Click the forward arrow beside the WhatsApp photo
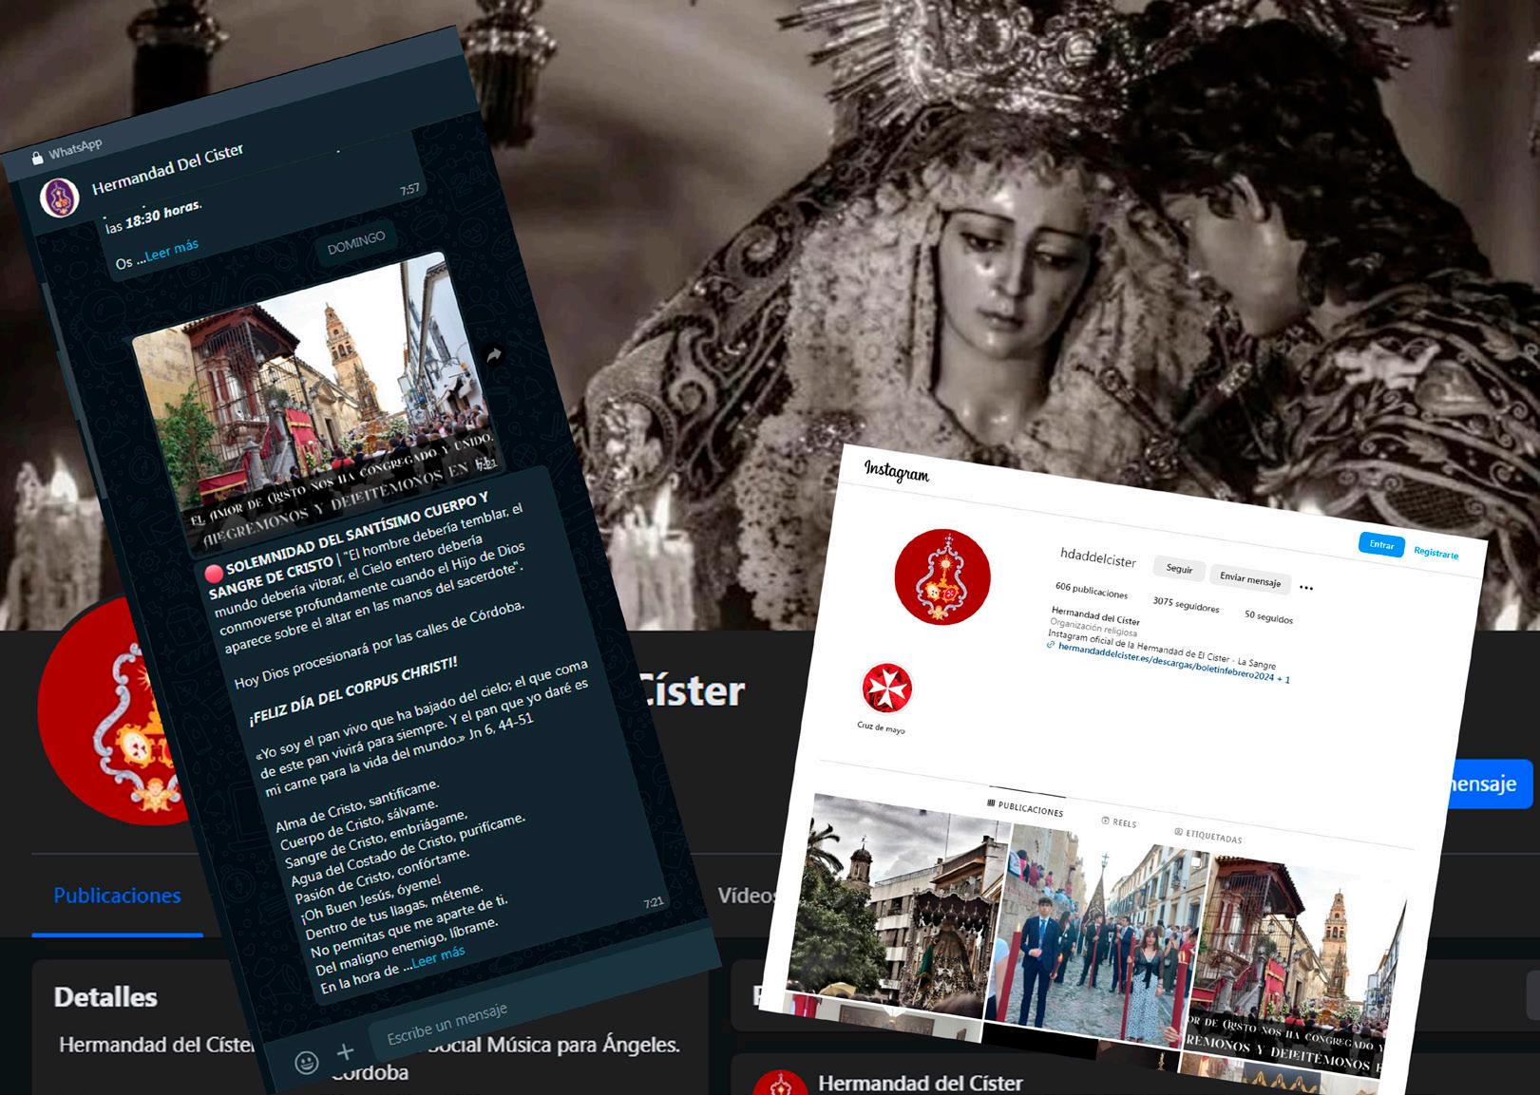Image resolution: width=1540 pixels, height=1095 pixels. click(493, 355)
